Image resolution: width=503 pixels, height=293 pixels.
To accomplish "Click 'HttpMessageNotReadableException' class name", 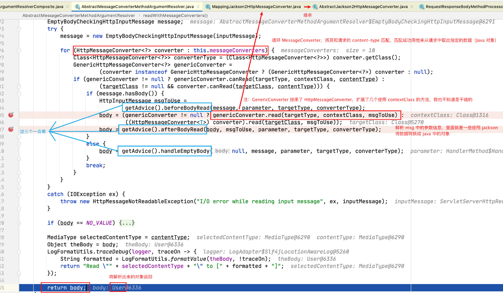I will click(143, 201).
